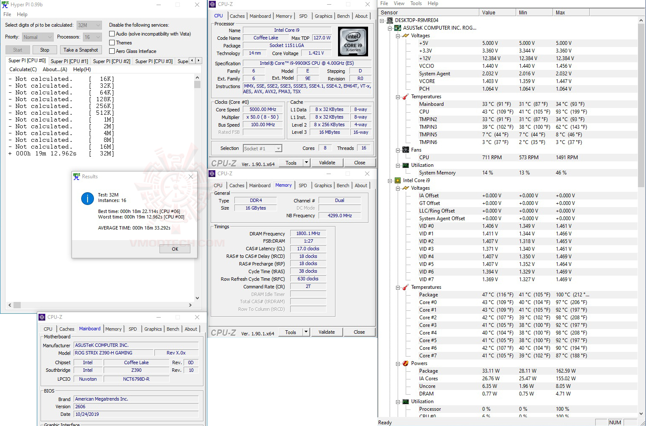Click the title icon of CPU-Z processor window

212,4
